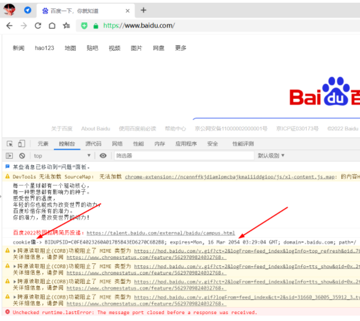Open the talent.baidu.com campus.html link
Screen dimensions: 360x321
[161, 233]
